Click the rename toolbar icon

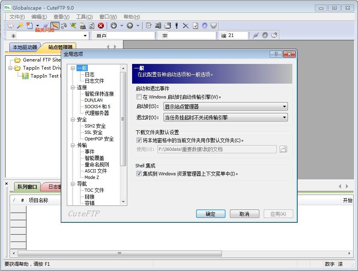coord(158,26)
